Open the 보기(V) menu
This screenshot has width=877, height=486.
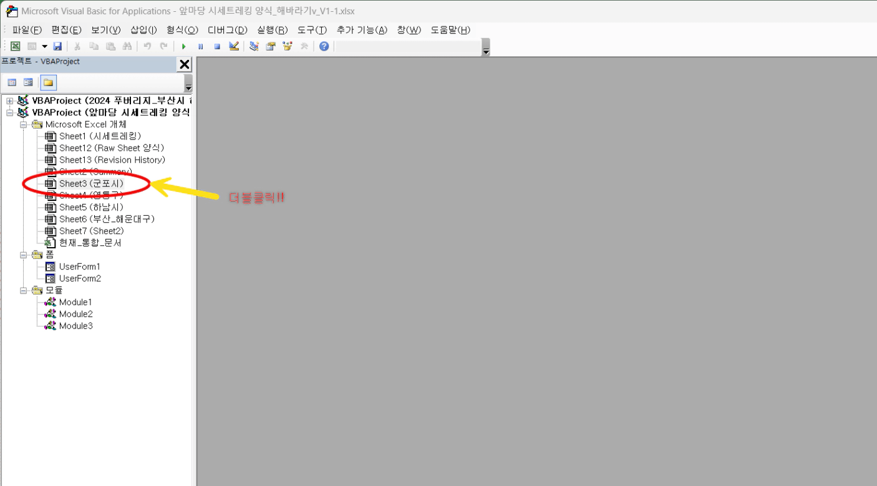tap(105, 30)
